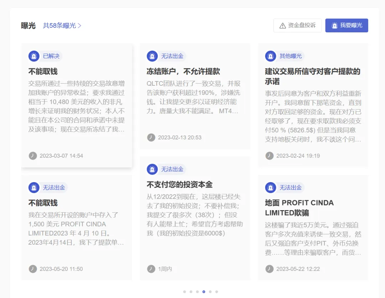Click the clock icon next to 1周内
385x298 pixels.
151,269
